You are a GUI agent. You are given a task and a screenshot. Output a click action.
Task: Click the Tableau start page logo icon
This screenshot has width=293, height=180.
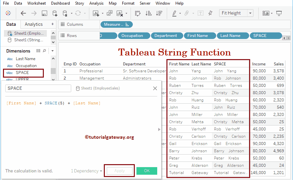(x=8, y=13)
